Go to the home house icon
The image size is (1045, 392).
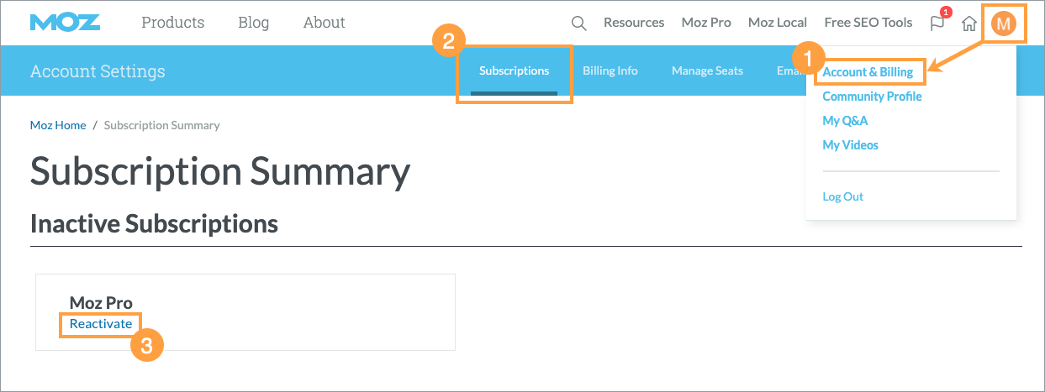pyautogui.click(x=969, y=24)
